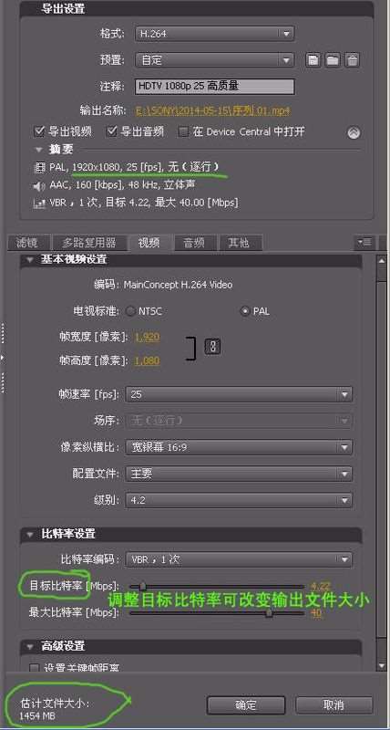The width and height of the screenshot is (390, 730).
Task: Enable the 设置关键帧距离 checkbox
Action: [35, 668]
